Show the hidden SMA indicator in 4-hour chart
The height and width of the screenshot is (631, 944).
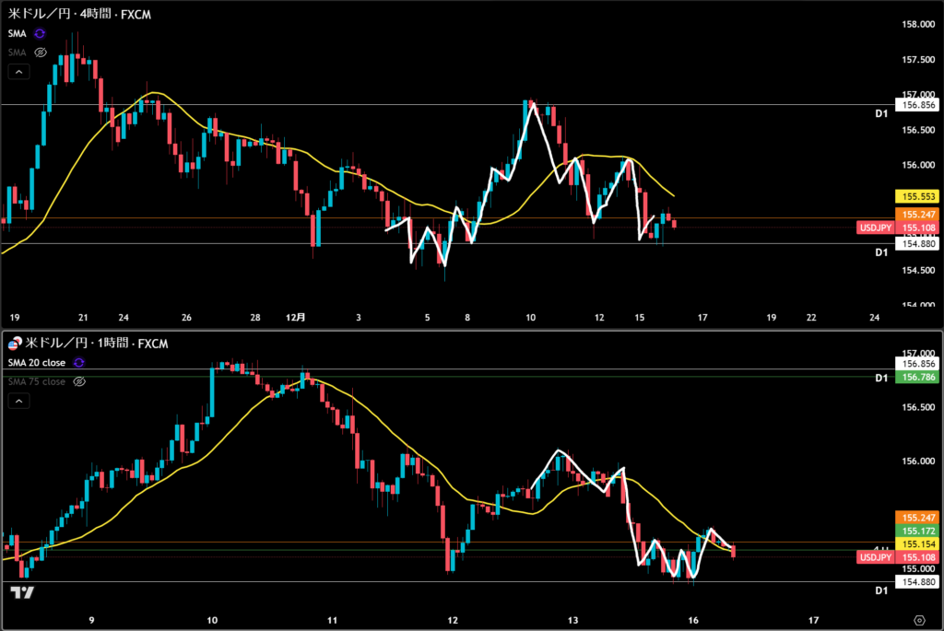click(x=39, y=53)
